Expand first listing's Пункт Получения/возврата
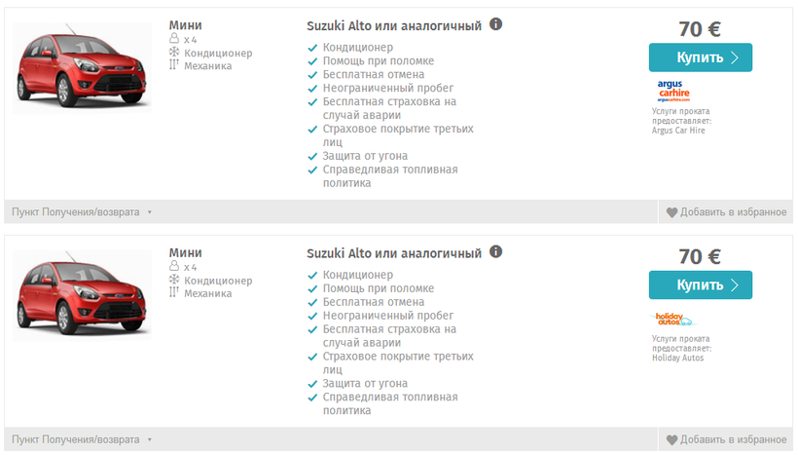Viewport: 798px width, 455px height. (82, 212)
